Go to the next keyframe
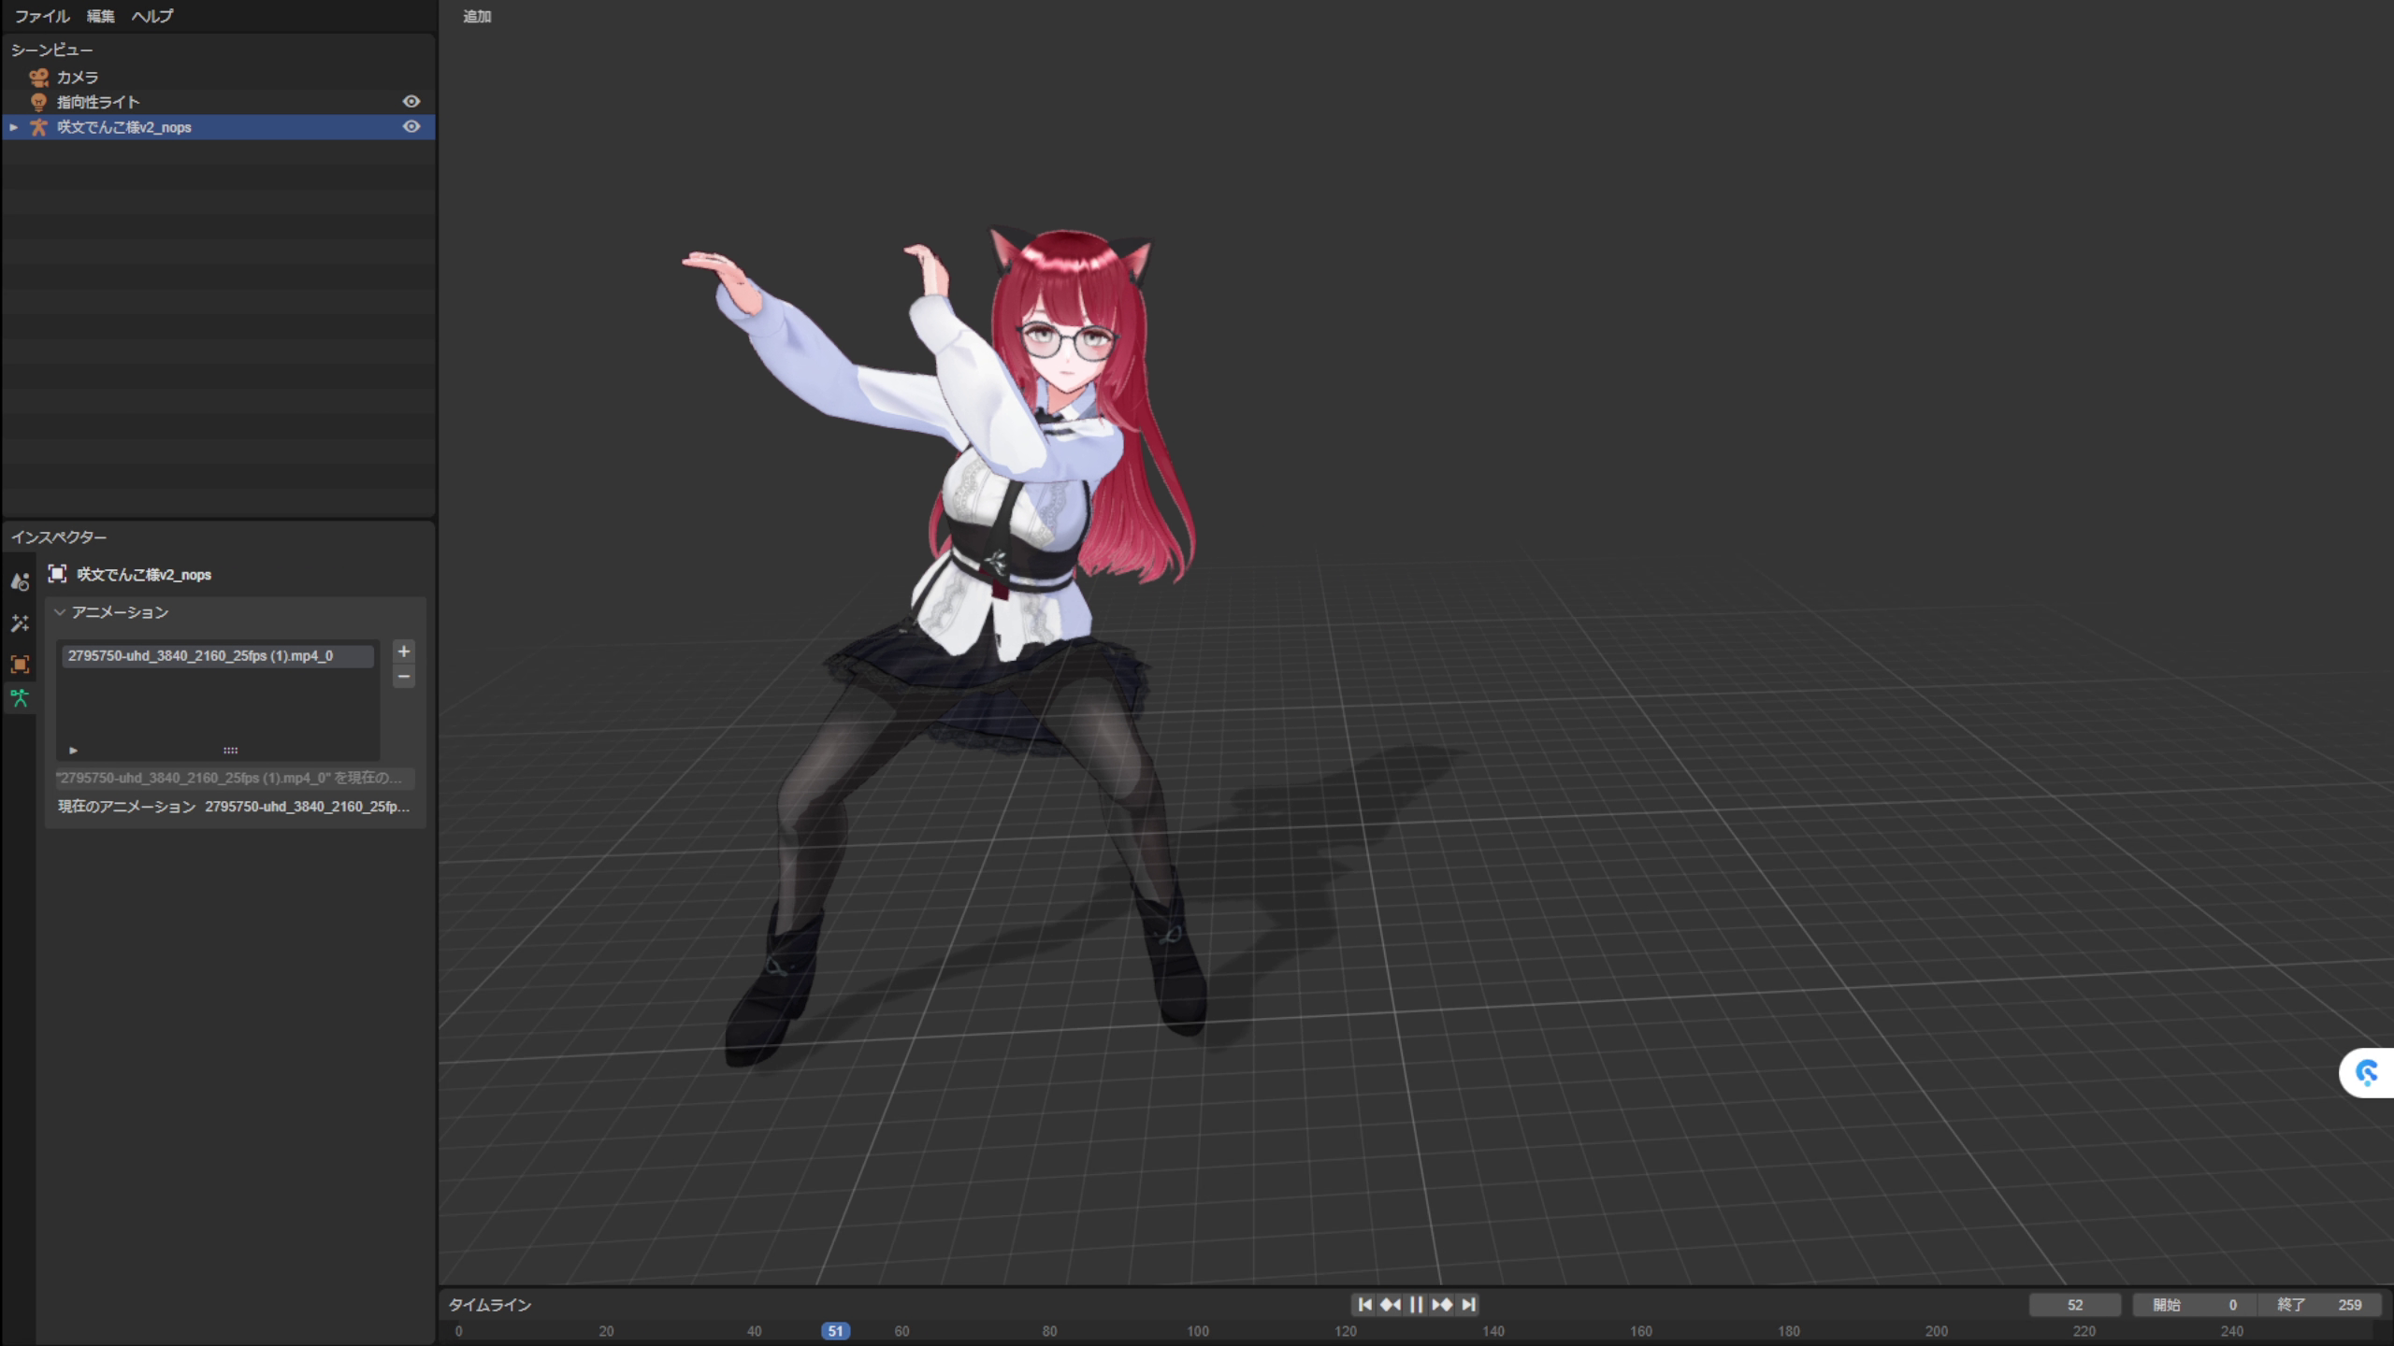Viewport: 2394px width, 1346px height. 1442,1305
